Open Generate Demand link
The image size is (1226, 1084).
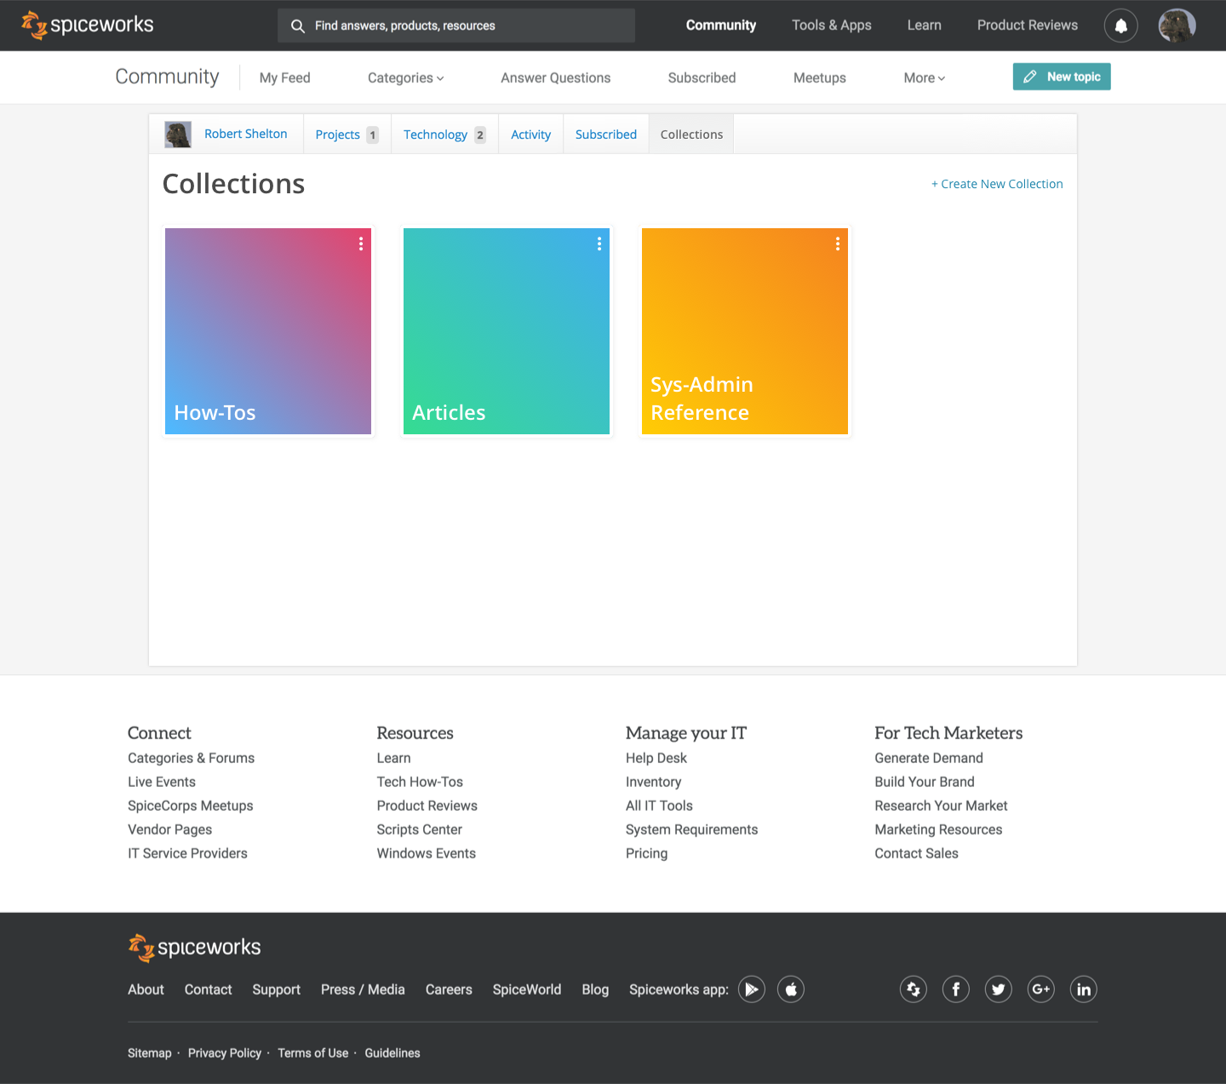tap(929, 758)
